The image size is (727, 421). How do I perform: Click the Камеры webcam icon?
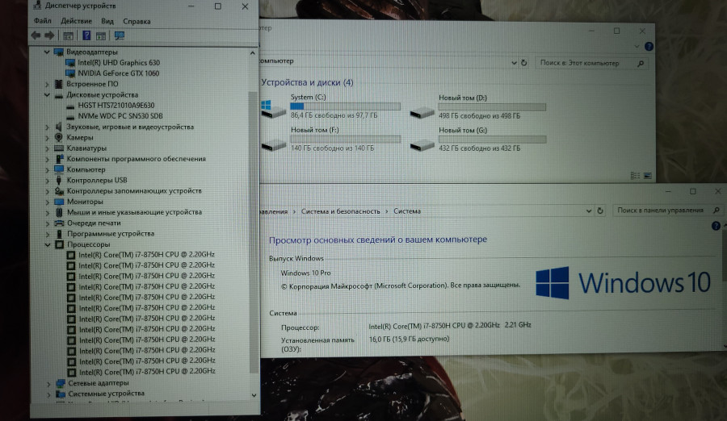[x=58, y=138]
